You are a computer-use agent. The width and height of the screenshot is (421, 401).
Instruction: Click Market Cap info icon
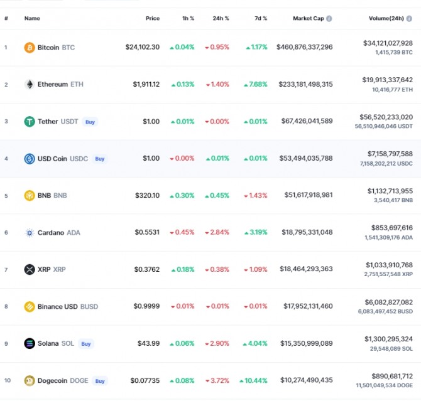tap(330, 19)
